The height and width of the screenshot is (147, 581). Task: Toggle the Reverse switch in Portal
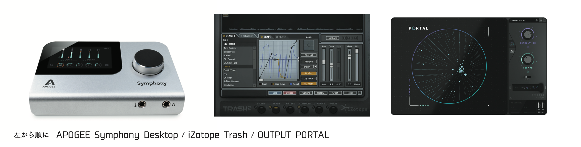pos(527,77)
